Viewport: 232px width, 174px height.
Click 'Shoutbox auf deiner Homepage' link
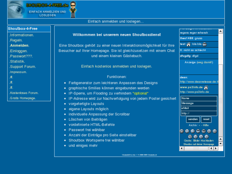coord(199,144)
